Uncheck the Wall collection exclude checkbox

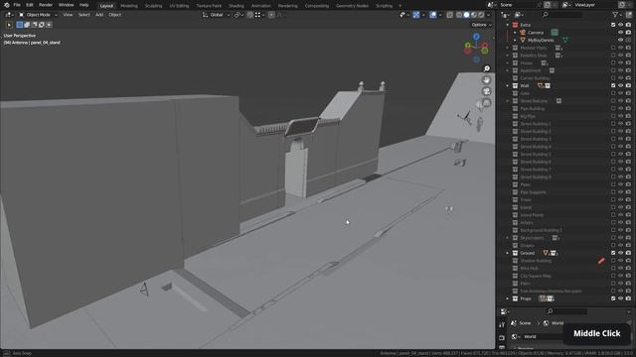click(x=613, y=86)
